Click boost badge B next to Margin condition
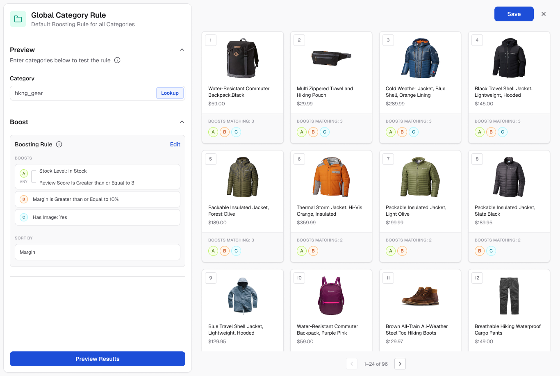This screenshot has height=376, width=560. (x=24, y=199)
